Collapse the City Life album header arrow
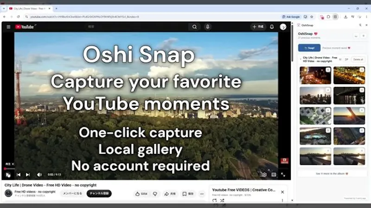Viewport: 371px width, 208px height. 301,60
